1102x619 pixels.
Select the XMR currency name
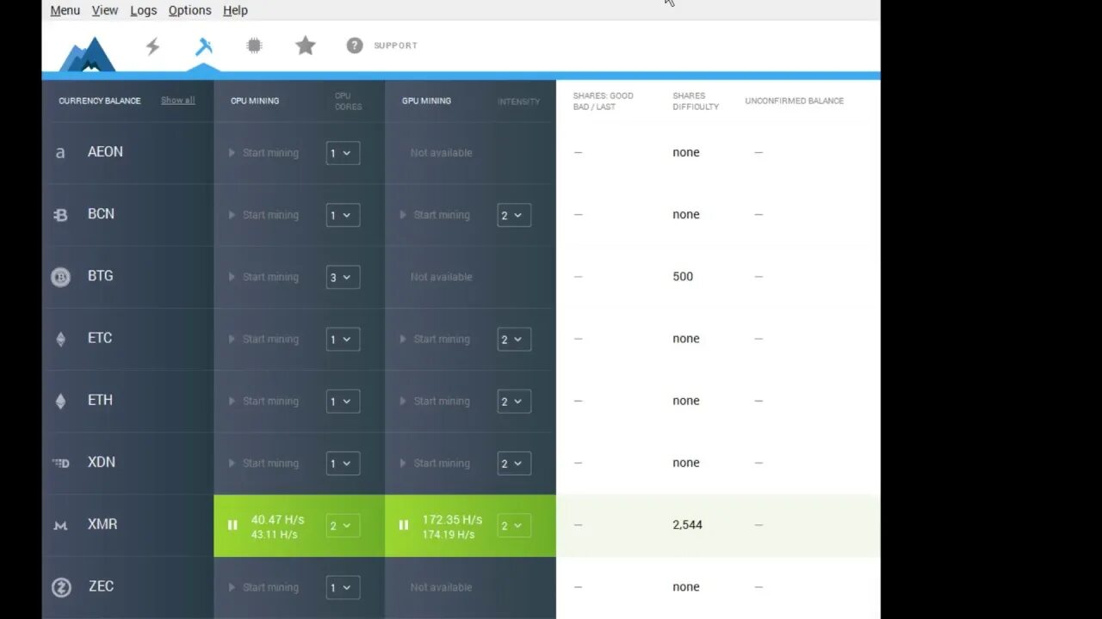pyautogui.click(x=102, y=524)
